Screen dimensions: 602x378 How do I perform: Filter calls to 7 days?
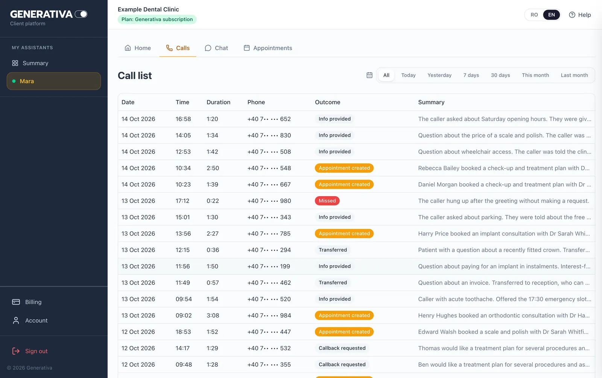(x=471, y=75)
